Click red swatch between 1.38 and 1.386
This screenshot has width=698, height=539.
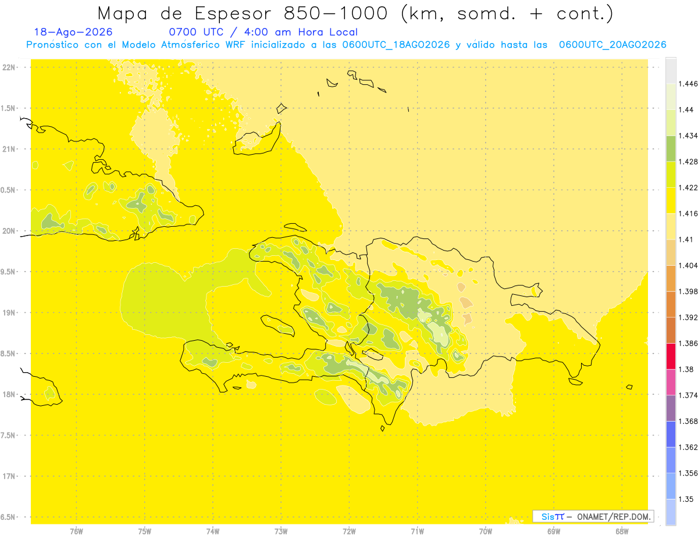coord(671,356)
